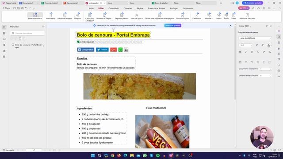Open the Ferramentas ribbon tab
This screenshot has width=283, height=159.
click(x=188, y=8)
